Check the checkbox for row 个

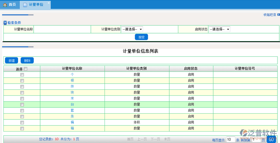[x=22, y=75]
